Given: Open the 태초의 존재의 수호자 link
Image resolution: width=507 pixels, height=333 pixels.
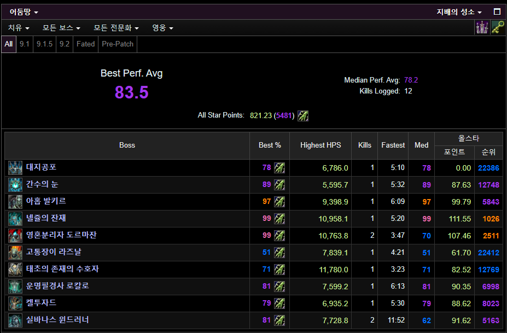Looking at the screenshot, I should click(62, 269).
